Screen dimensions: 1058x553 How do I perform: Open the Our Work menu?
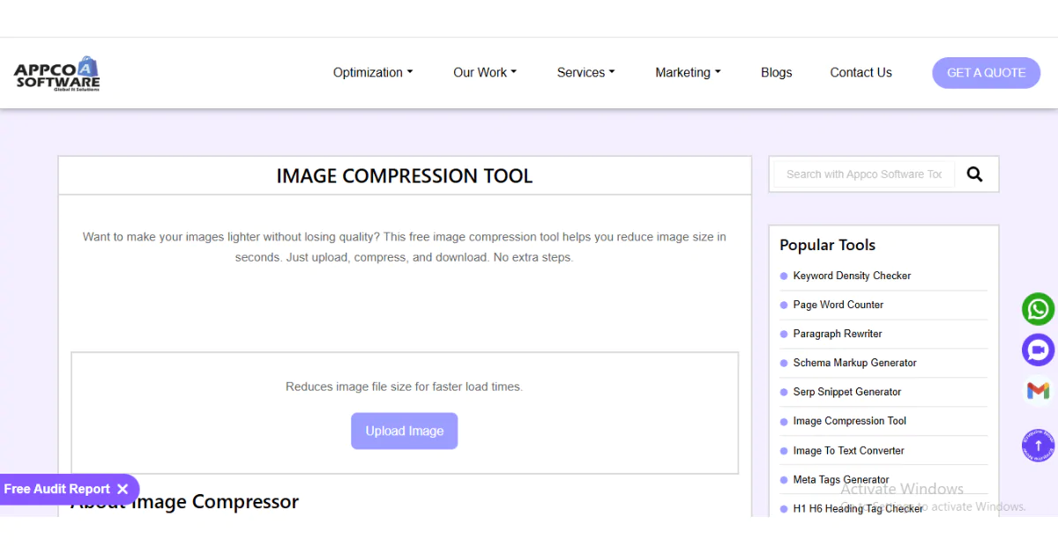pyautogui.click(x=484, y=72)
